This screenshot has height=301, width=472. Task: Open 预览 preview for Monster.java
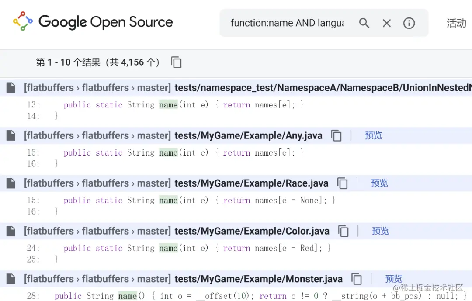(x=394, y=279)
